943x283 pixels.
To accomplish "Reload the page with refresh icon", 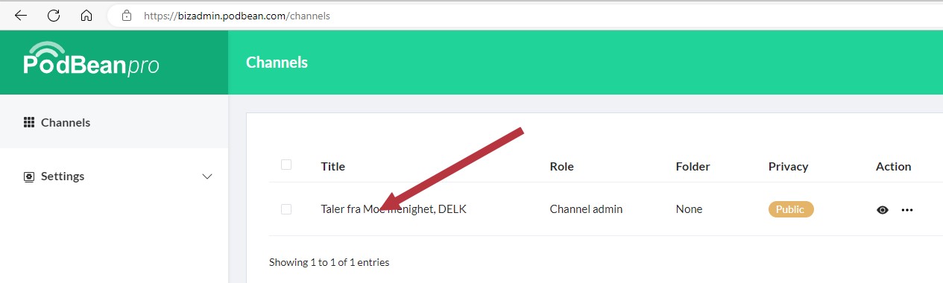I will click(54, 15).
